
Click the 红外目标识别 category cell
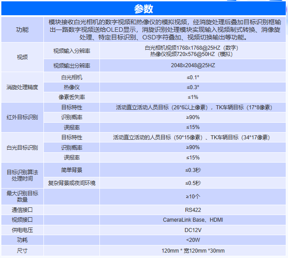(22, 117)
